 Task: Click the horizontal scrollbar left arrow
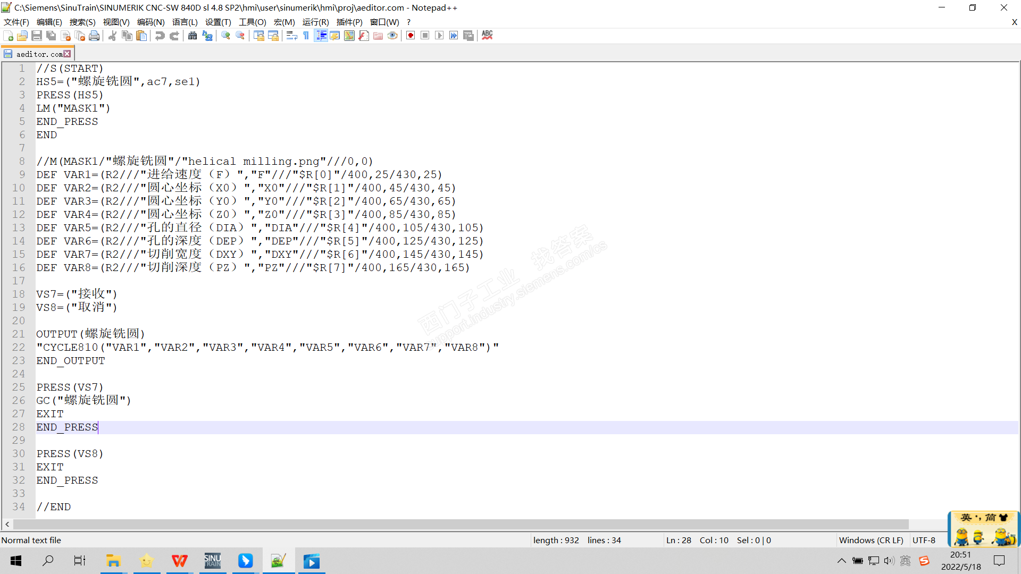pyautogui.click(x=7, y=525)
